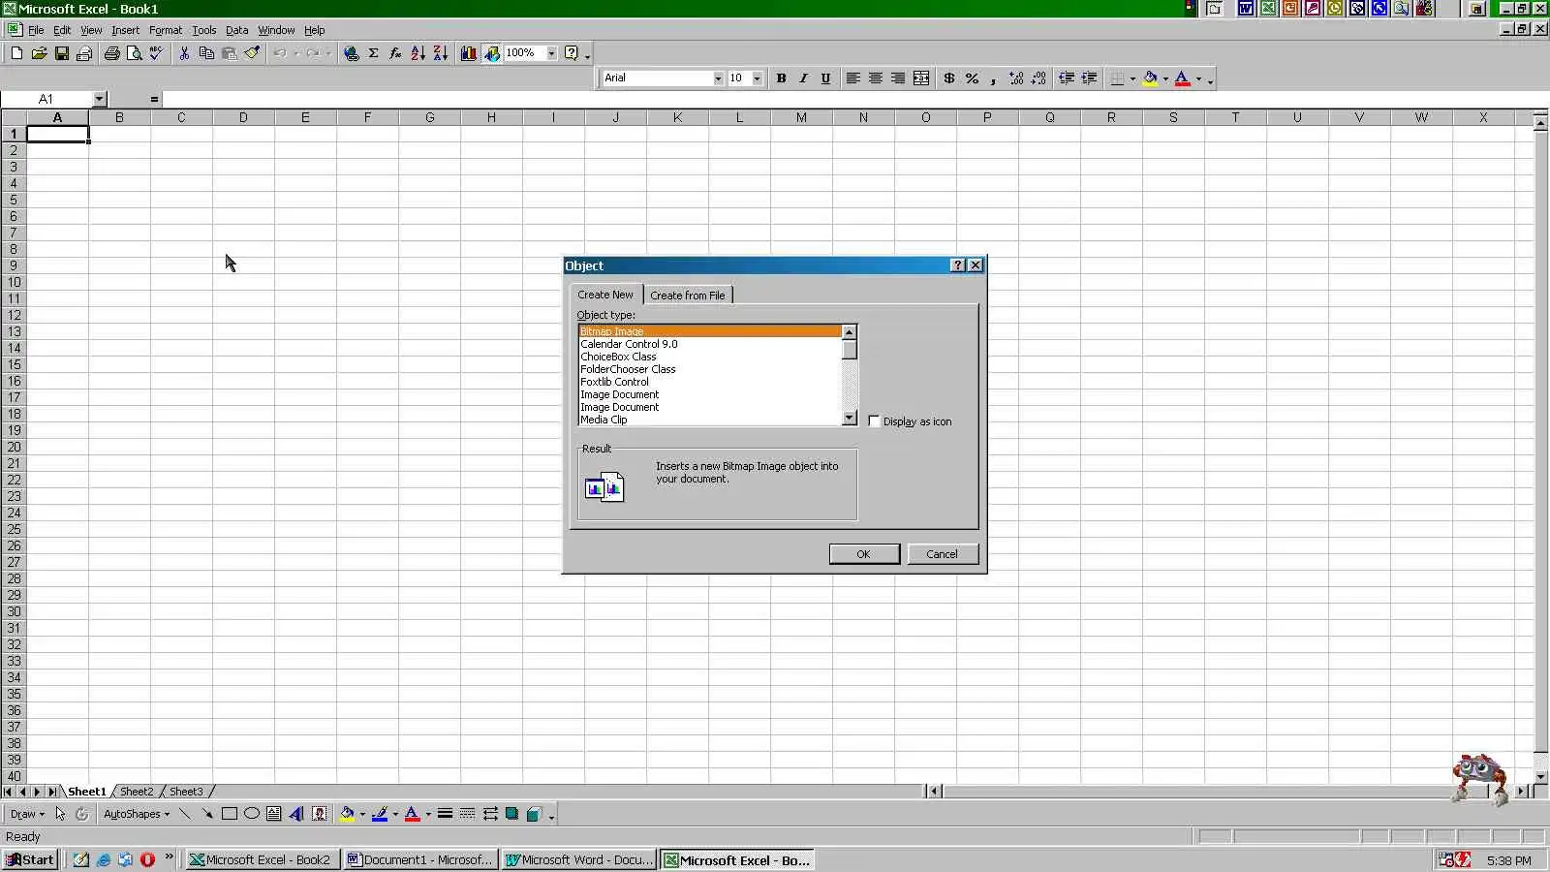Image resolution: width=1550 pixels, height=872 pixels.
Task: Click the Open file icon
Action: click(x=39, y=53)
